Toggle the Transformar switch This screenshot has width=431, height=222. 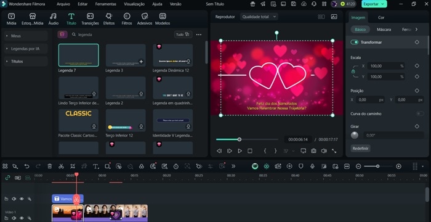(354, 42)
